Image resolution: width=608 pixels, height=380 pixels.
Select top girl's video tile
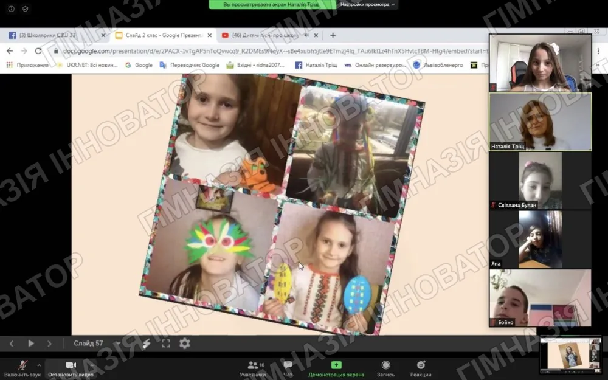click(x=540, y=63)
